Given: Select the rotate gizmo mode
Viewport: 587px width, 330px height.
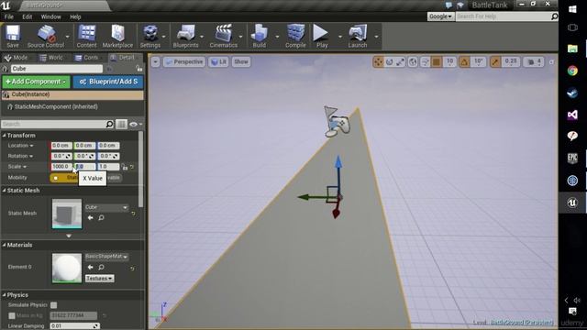Looking at the screenshot, I should [389, 61].
